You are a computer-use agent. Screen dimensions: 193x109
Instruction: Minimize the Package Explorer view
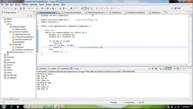pyautogui.click(x=32, y=12)
